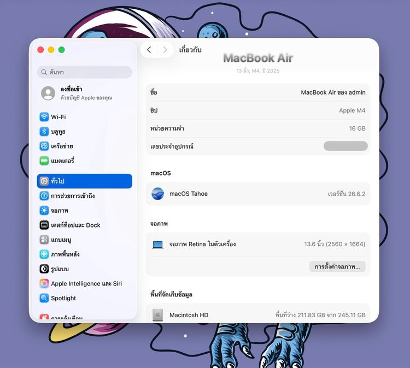Open การตั้งค่าจอภาพ... display settings button
410x368 pixels.
(337, 267)
